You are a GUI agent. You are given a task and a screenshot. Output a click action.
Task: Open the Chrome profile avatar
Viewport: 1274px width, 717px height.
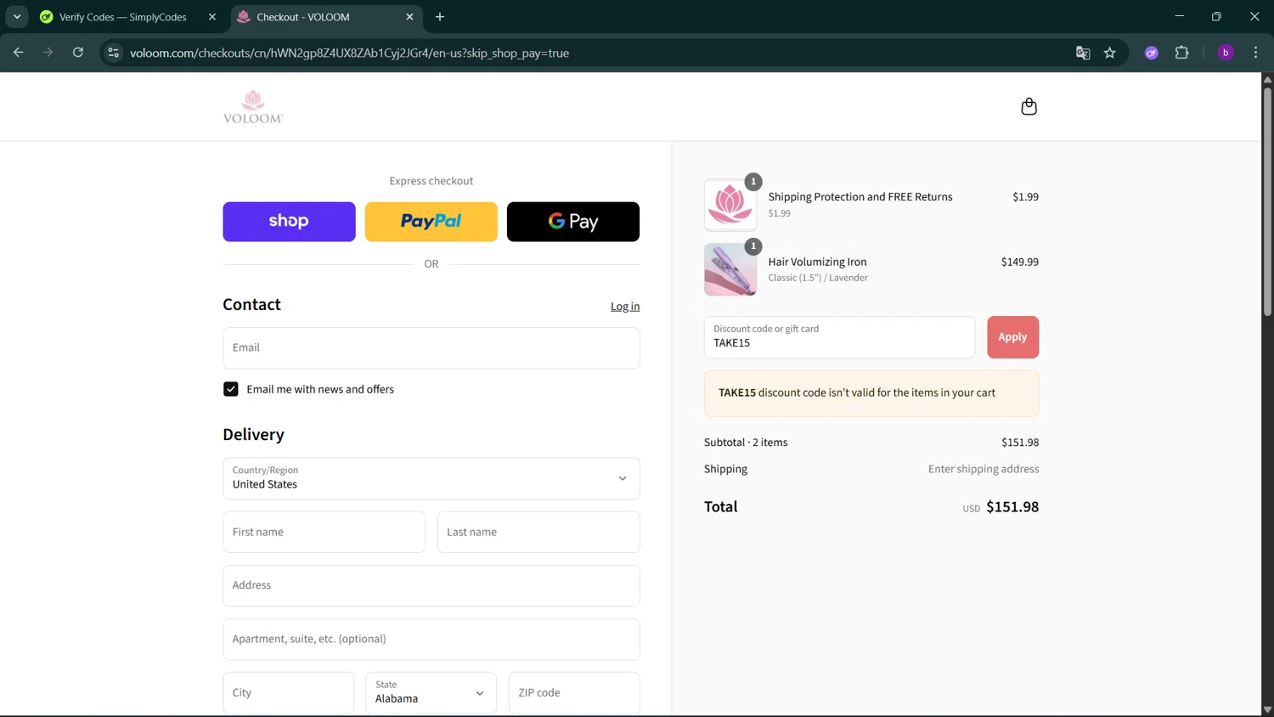(1226, 53)
